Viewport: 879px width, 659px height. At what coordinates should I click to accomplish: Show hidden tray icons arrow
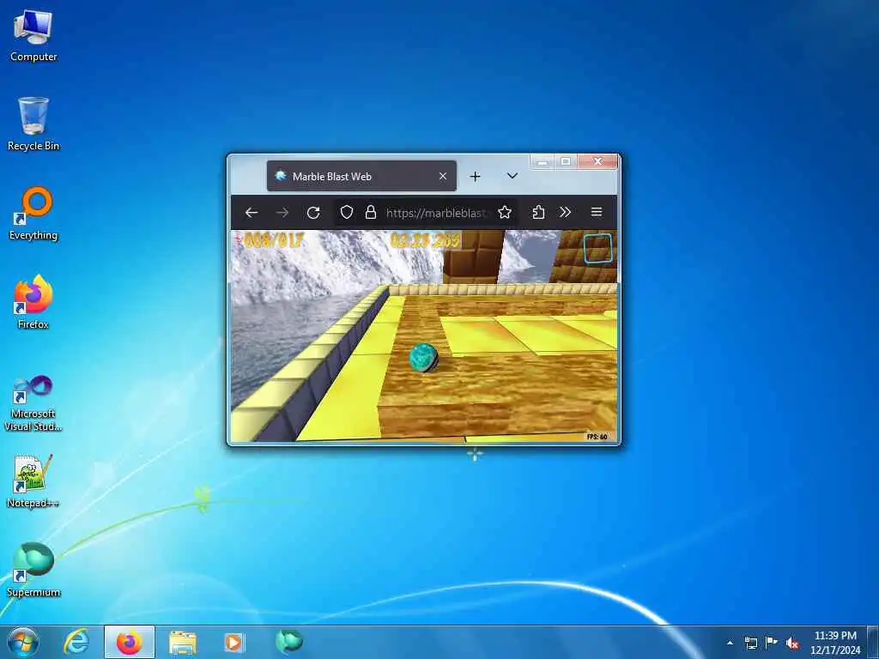[730, 643]
